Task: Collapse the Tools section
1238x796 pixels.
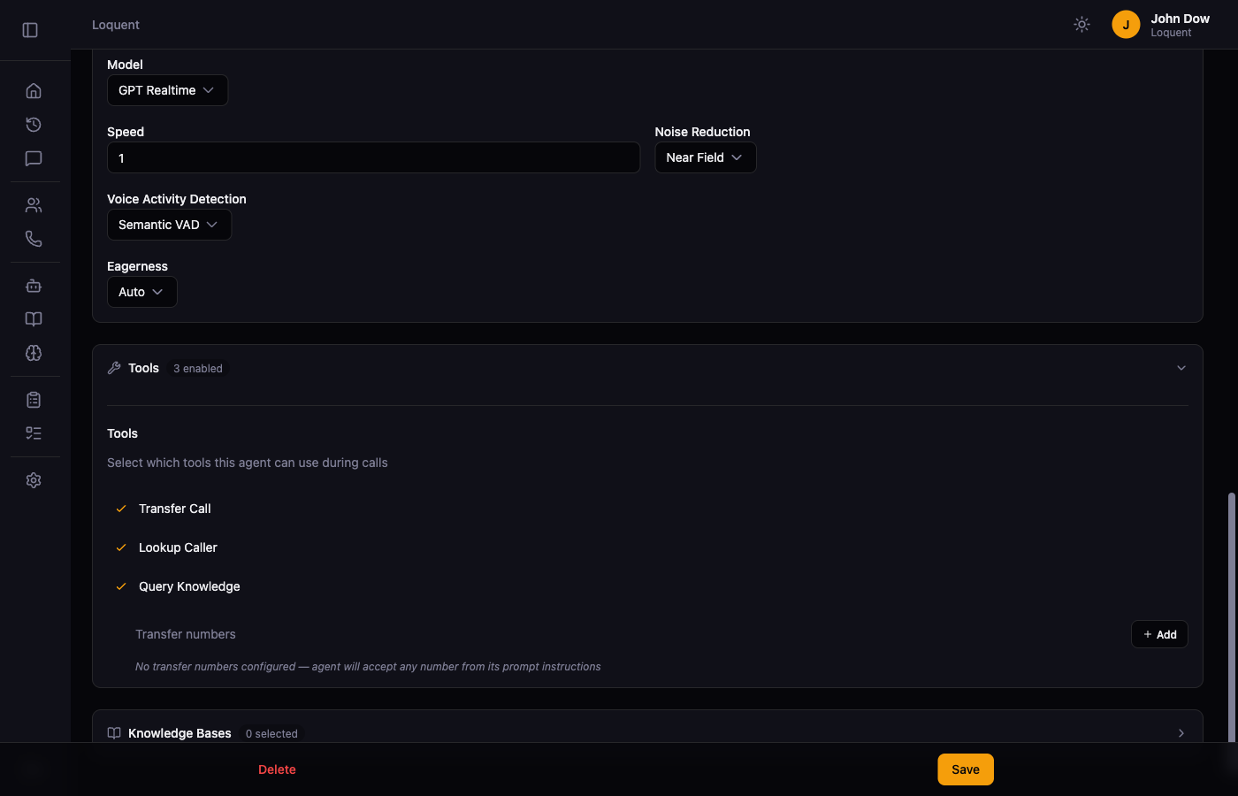Action: 1181,367
